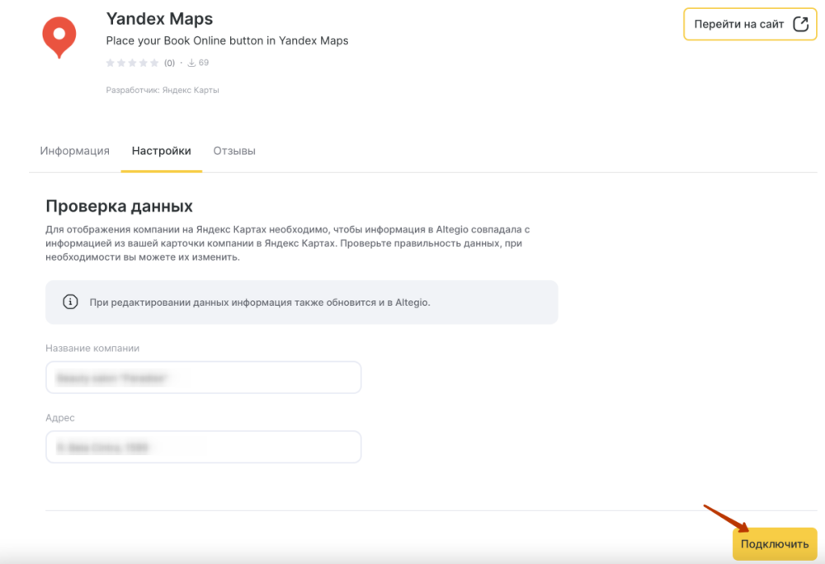Click the download count icon
The height and width of the screenshot is (564, 825).
[191, 63]
